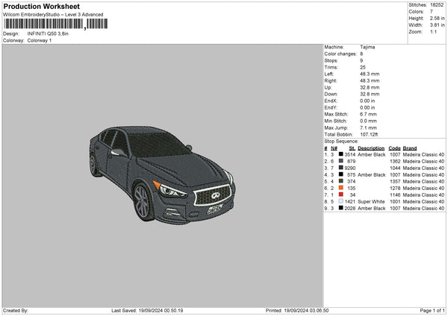Click the 'Created By:' footer label
This screenshot has width=448, height=316.
[16, 310]
